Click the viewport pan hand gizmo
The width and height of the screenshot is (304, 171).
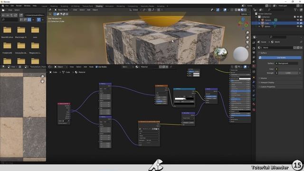[x=247, y=38]
